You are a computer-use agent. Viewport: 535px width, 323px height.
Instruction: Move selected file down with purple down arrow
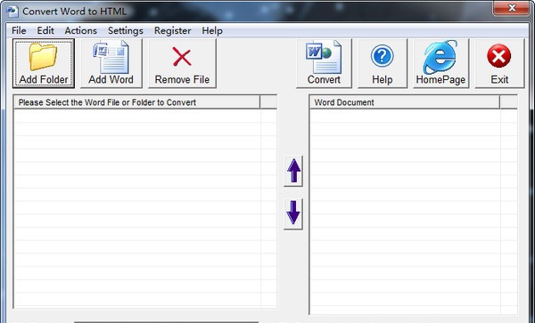(x=293, y=214)
